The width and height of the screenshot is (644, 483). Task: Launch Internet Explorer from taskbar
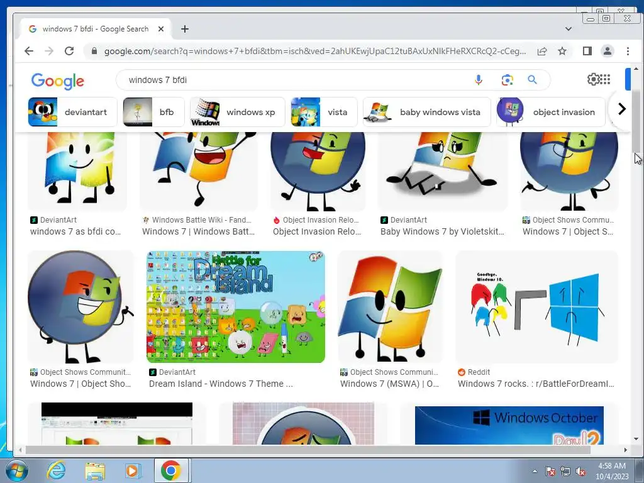coord(56,470)
